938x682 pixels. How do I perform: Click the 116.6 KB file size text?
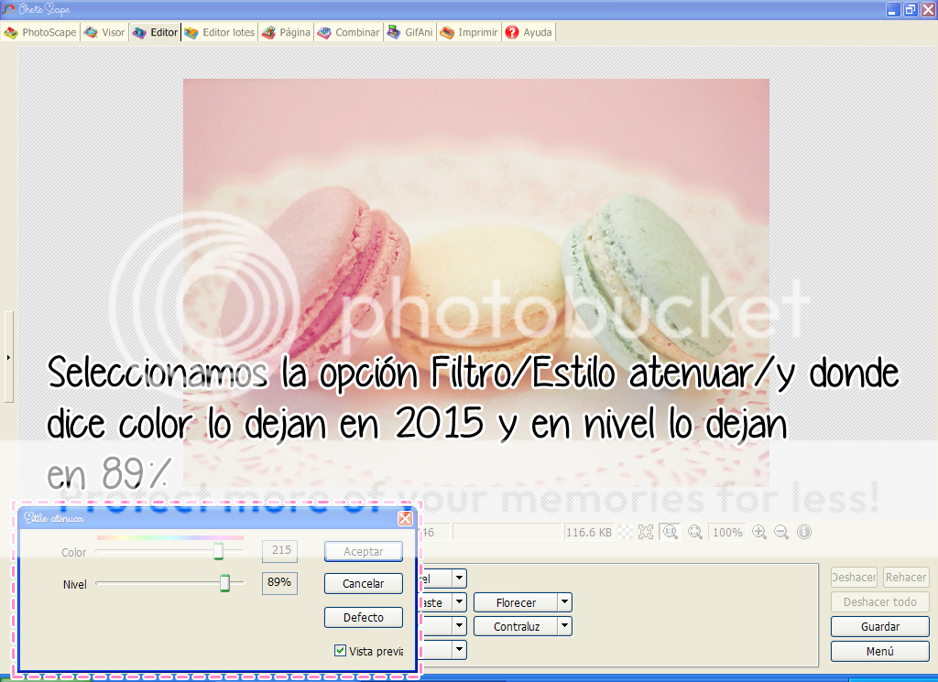pyautogui.click(x=589, y=532)
